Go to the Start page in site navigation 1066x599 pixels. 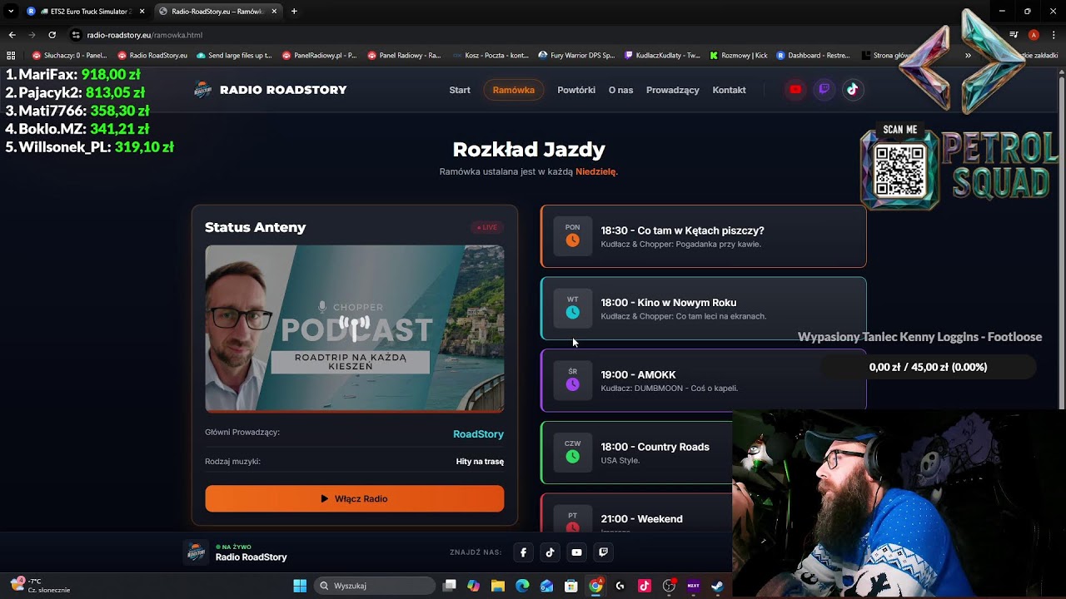[460, 90]
